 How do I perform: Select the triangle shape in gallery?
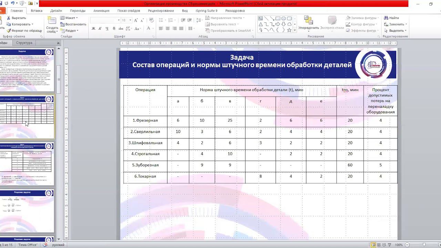tap(260, 24)
